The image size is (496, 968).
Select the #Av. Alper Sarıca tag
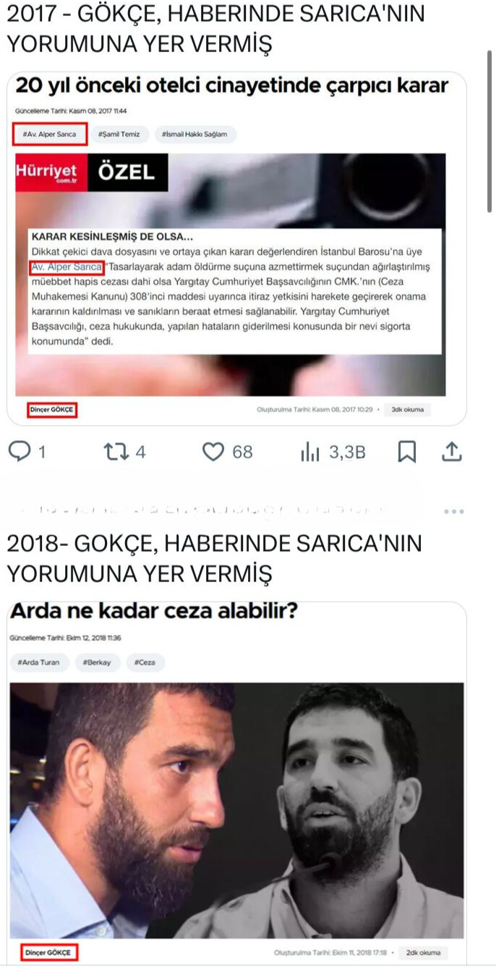tap(50, 134)
